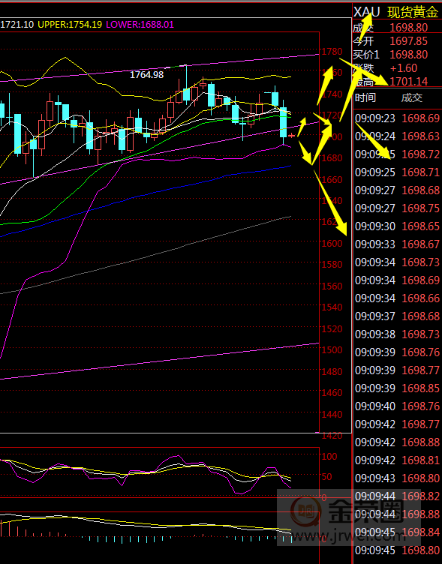Click the 1764.98 high price label
Image resolution: width=442 pixels, height=564 pixels.
tap(146, 75)
